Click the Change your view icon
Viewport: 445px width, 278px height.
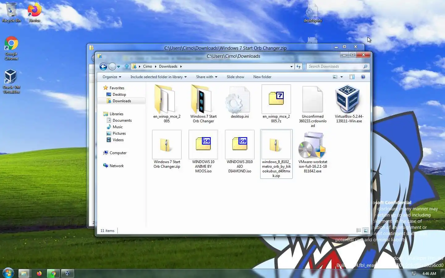point(335,77)
